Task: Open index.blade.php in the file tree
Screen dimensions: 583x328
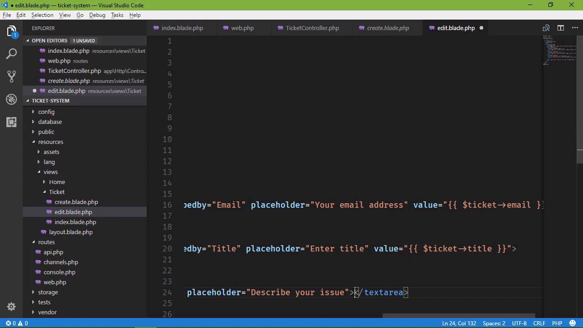Action: 75,222
